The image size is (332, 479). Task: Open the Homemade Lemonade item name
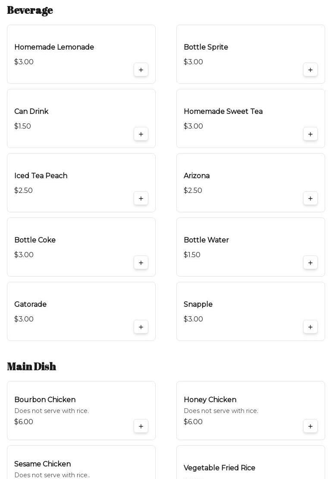click(54, 47)
